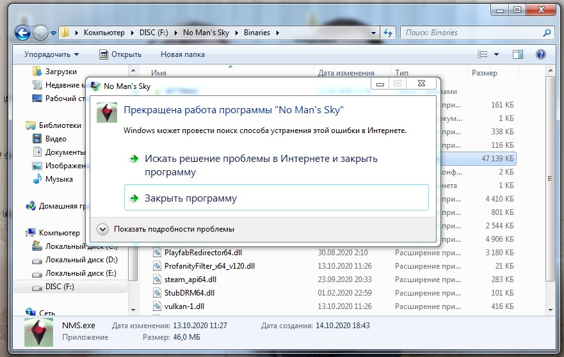The height and width of the screenshot is (357, 564).
Task: Click the folder icon in address bar
Action: pyautogui.click(x=65, y=33)
